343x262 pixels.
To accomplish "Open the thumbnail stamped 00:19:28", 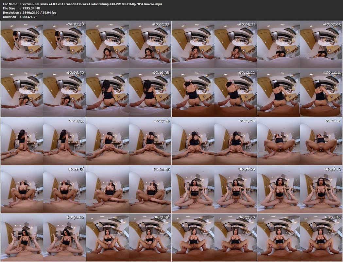I will (214, 141).
